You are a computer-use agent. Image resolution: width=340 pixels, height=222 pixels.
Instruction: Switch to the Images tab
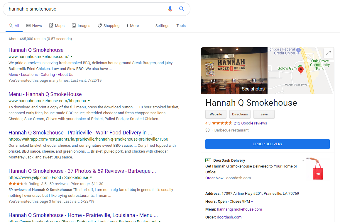coord(81,25)
